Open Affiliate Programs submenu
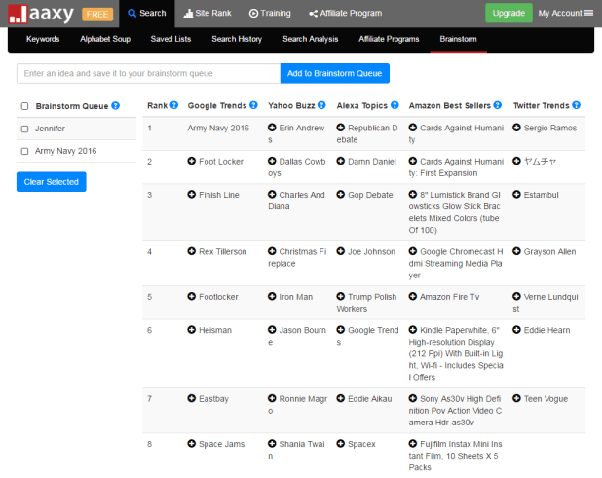The height and width of the screenshot is (478, 602). click(389, 39)
